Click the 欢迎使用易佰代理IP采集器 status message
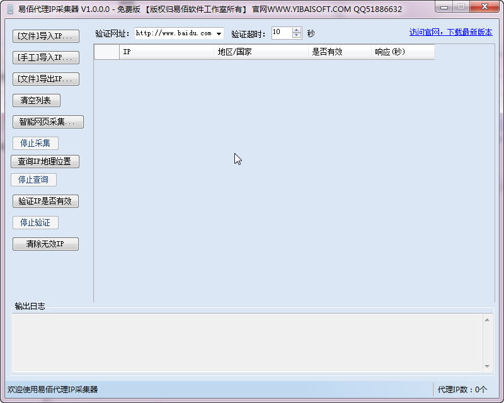Screen dimensions: 504x403 [x=53, y=390]
